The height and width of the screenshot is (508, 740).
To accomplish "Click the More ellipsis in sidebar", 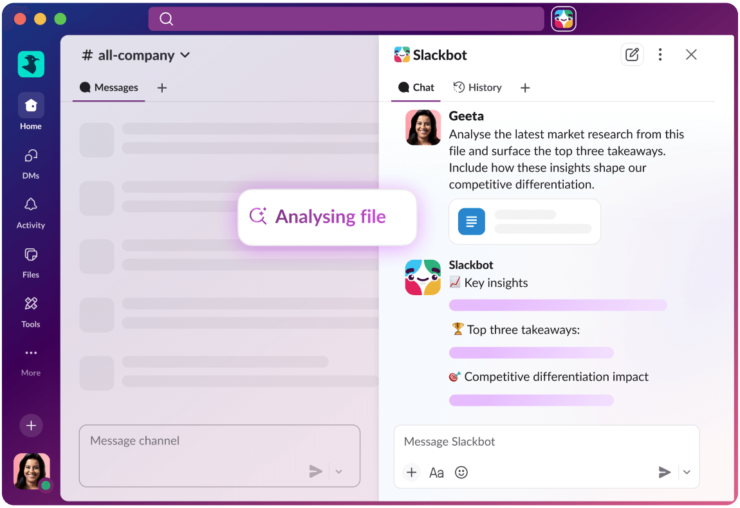I will 31,353.
